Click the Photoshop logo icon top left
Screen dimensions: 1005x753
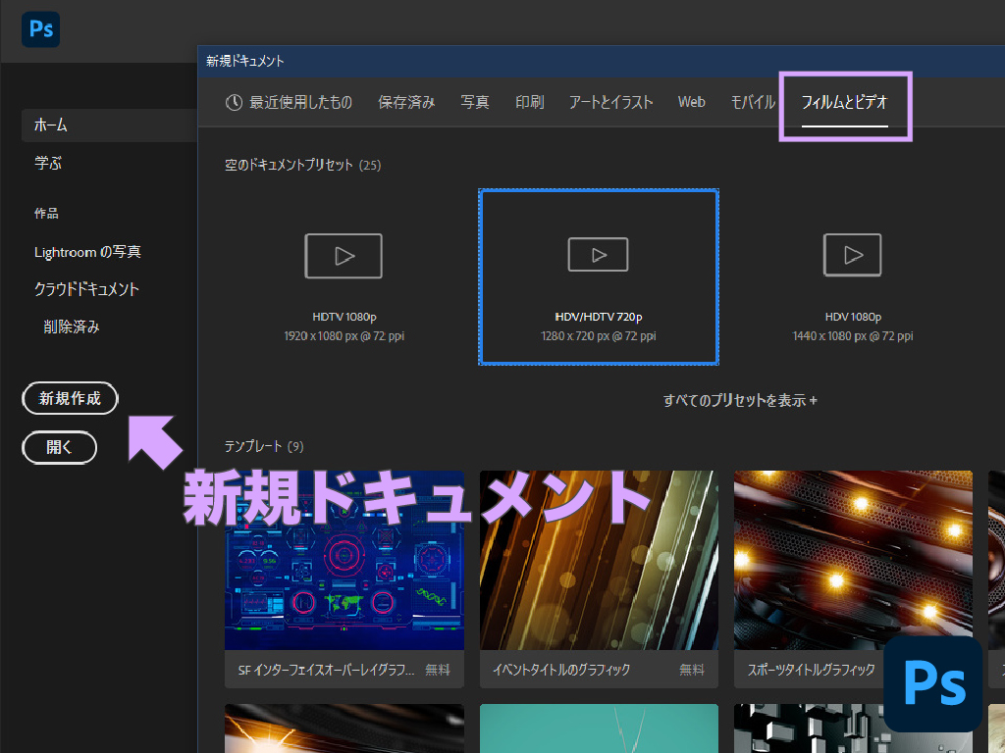pos(40,28)
